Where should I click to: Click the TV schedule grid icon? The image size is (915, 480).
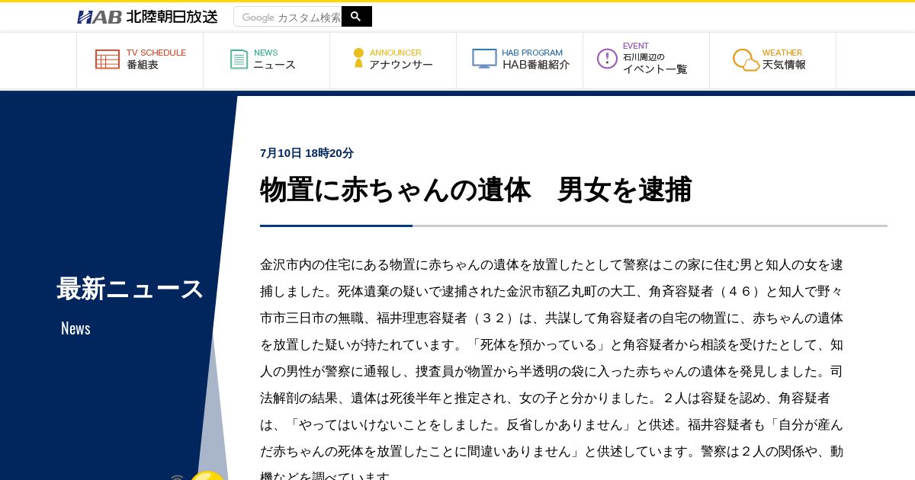coord(108,59)
